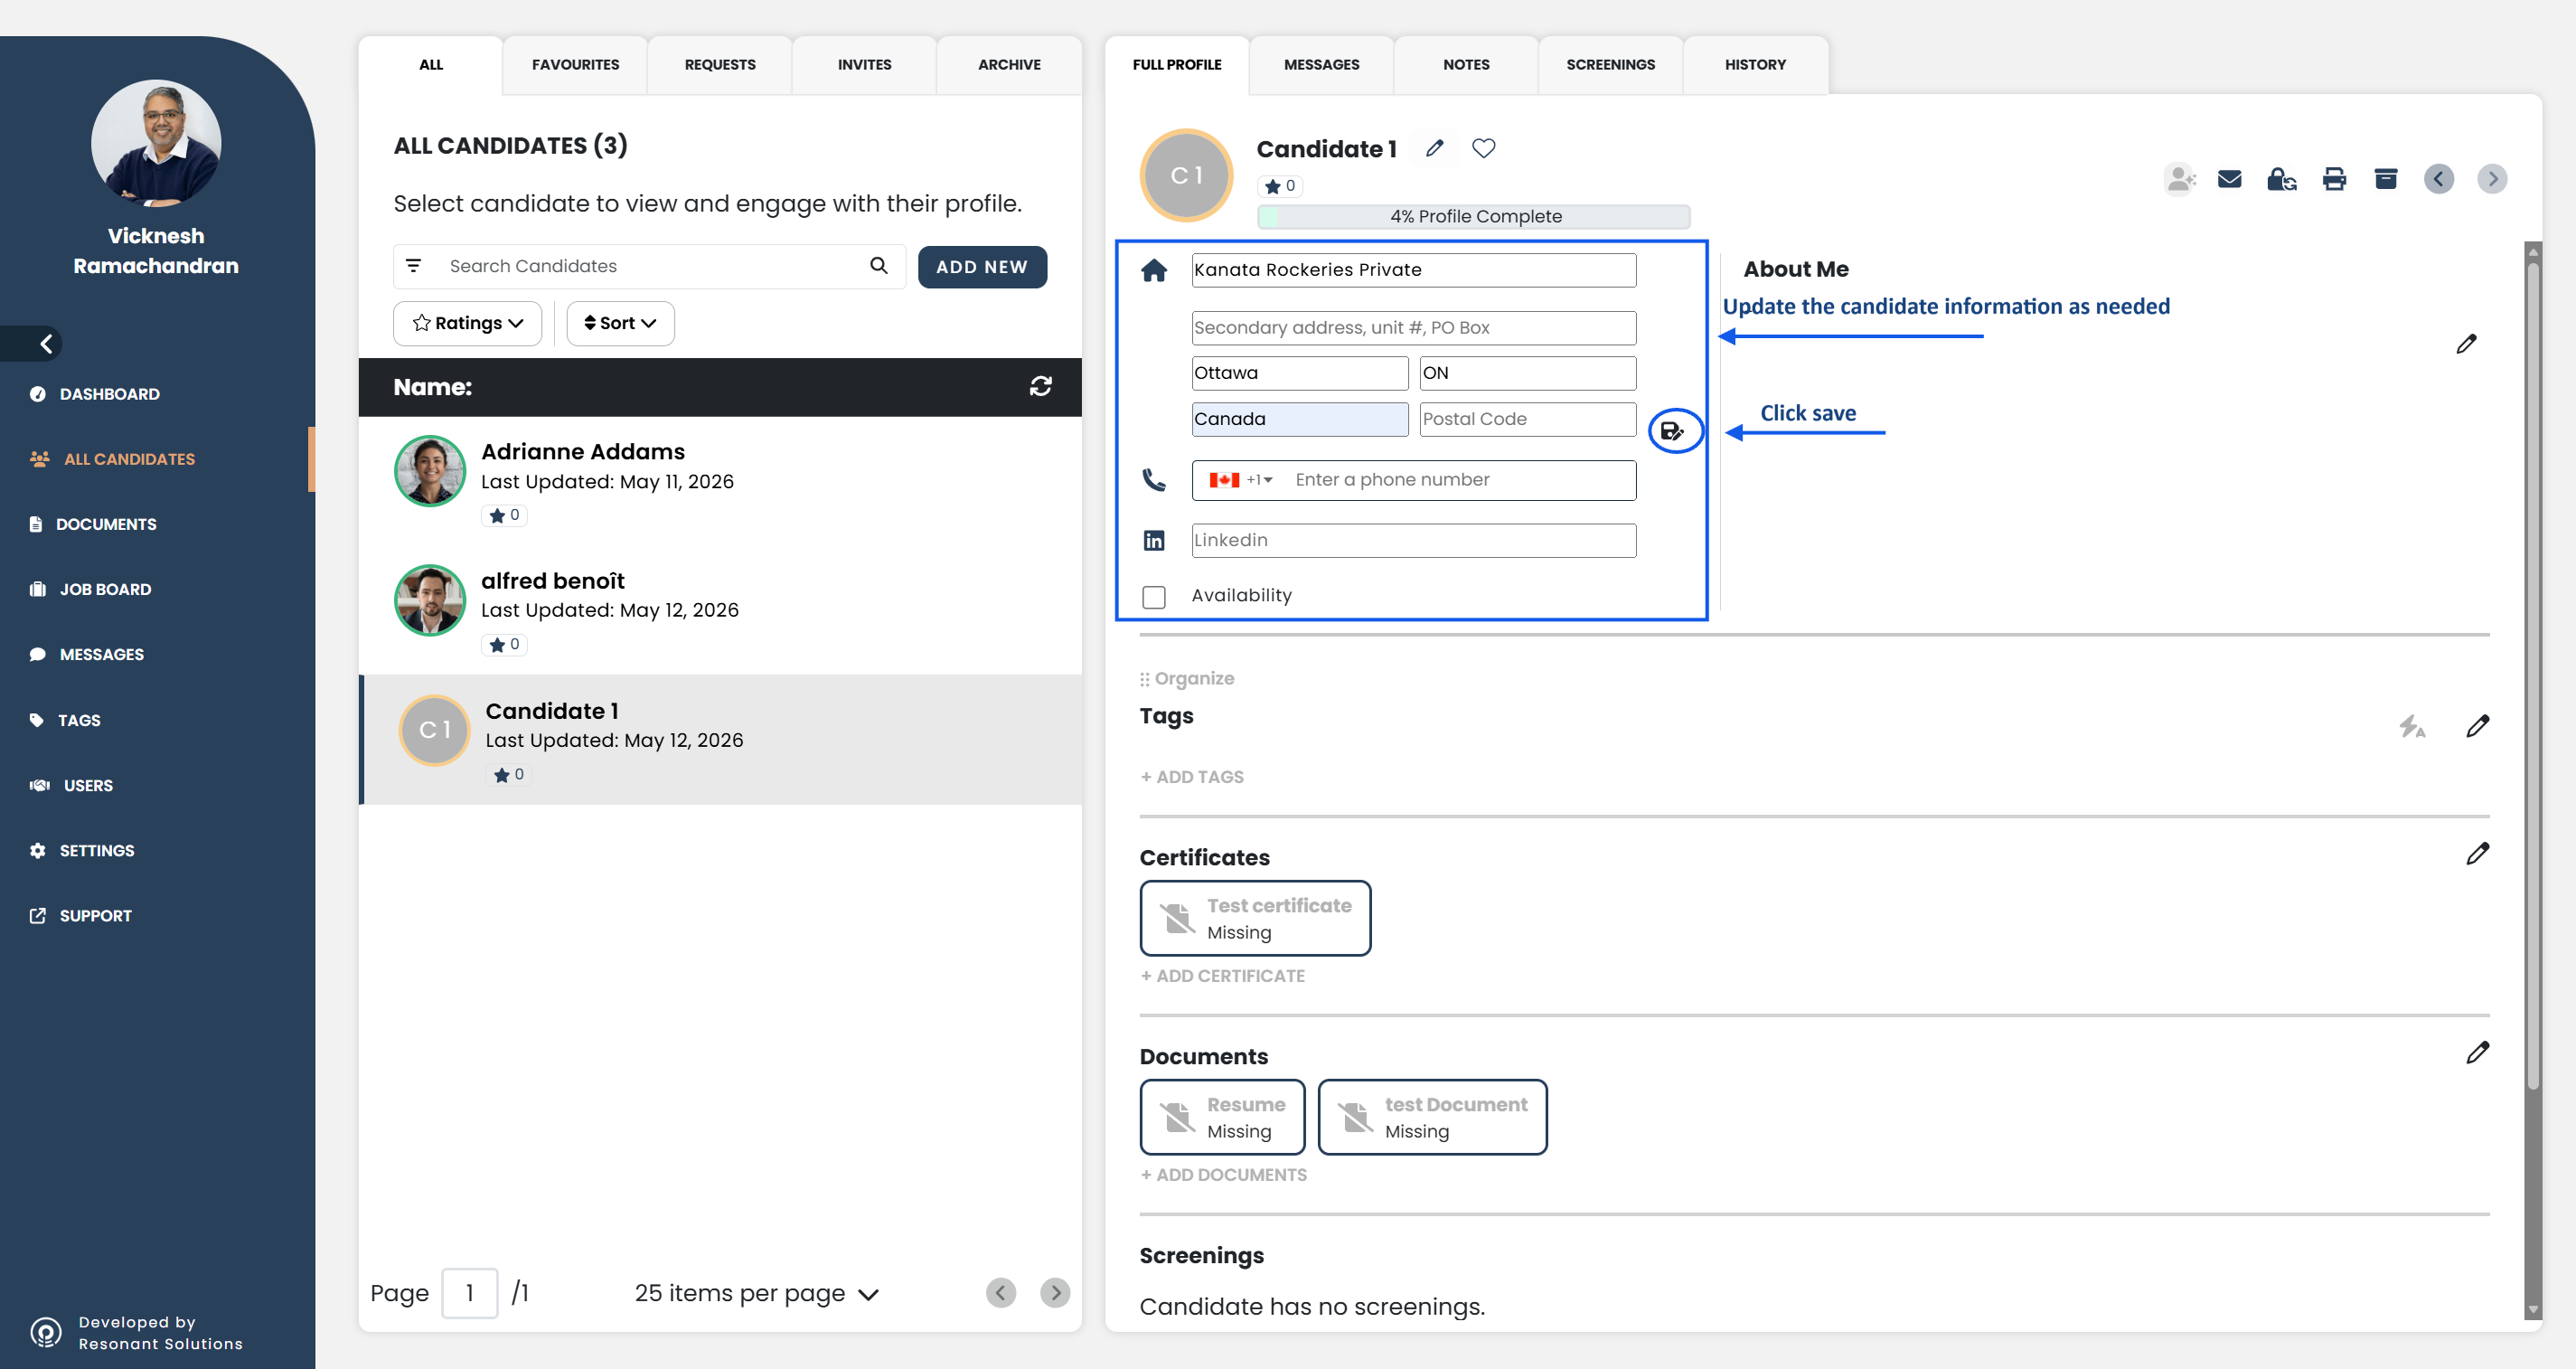Open the Ratings filter dropdown
The image size is (2576, 1369).
click(468, 323)
